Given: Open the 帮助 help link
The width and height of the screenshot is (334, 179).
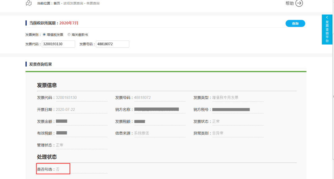Looking at the screenshot, I should point(290,3).
